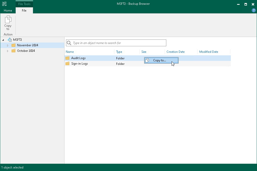Choose Copy to... from context menu
This screenshot has width=257, height=171.
point(159,60)
